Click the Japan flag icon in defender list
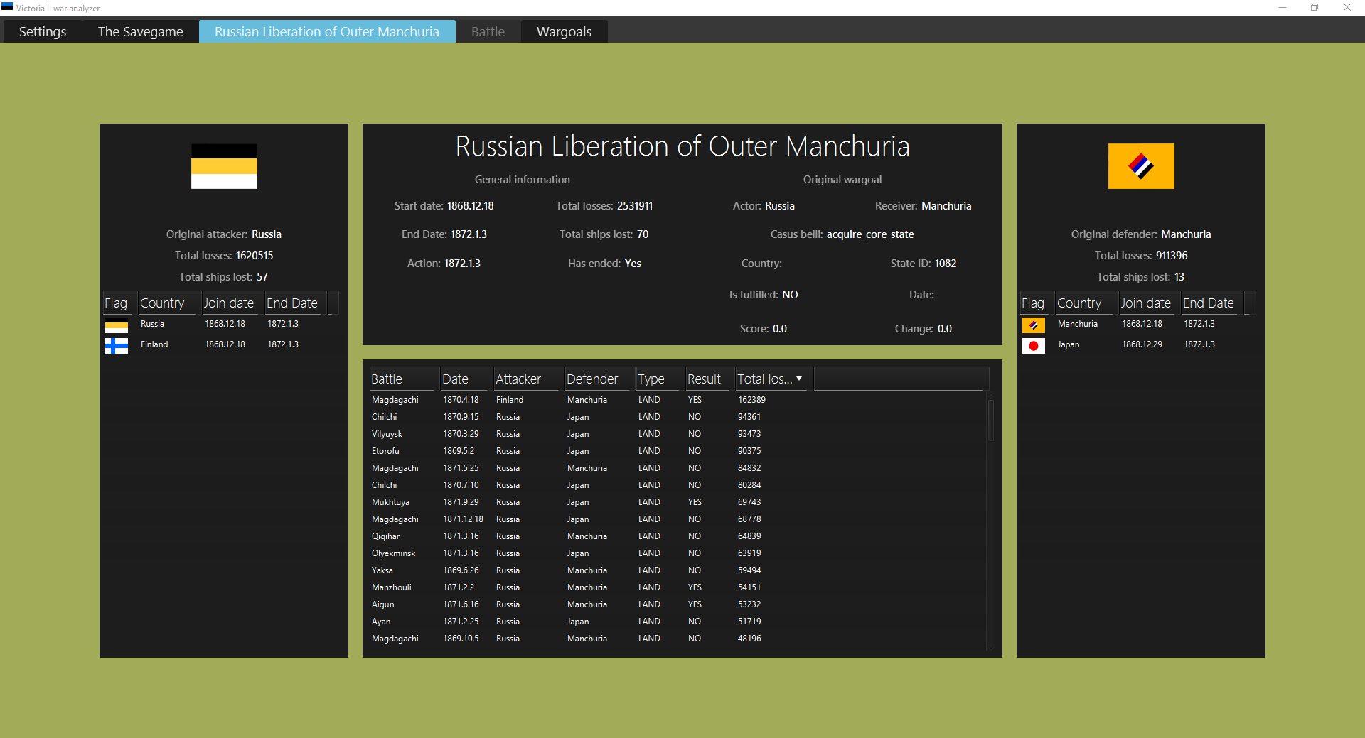 pyautogui.click(x=1034, y=345)
